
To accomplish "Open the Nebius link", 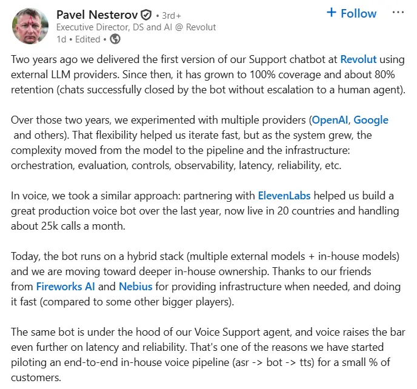I will pyautogui.click(x=135, y=287).
